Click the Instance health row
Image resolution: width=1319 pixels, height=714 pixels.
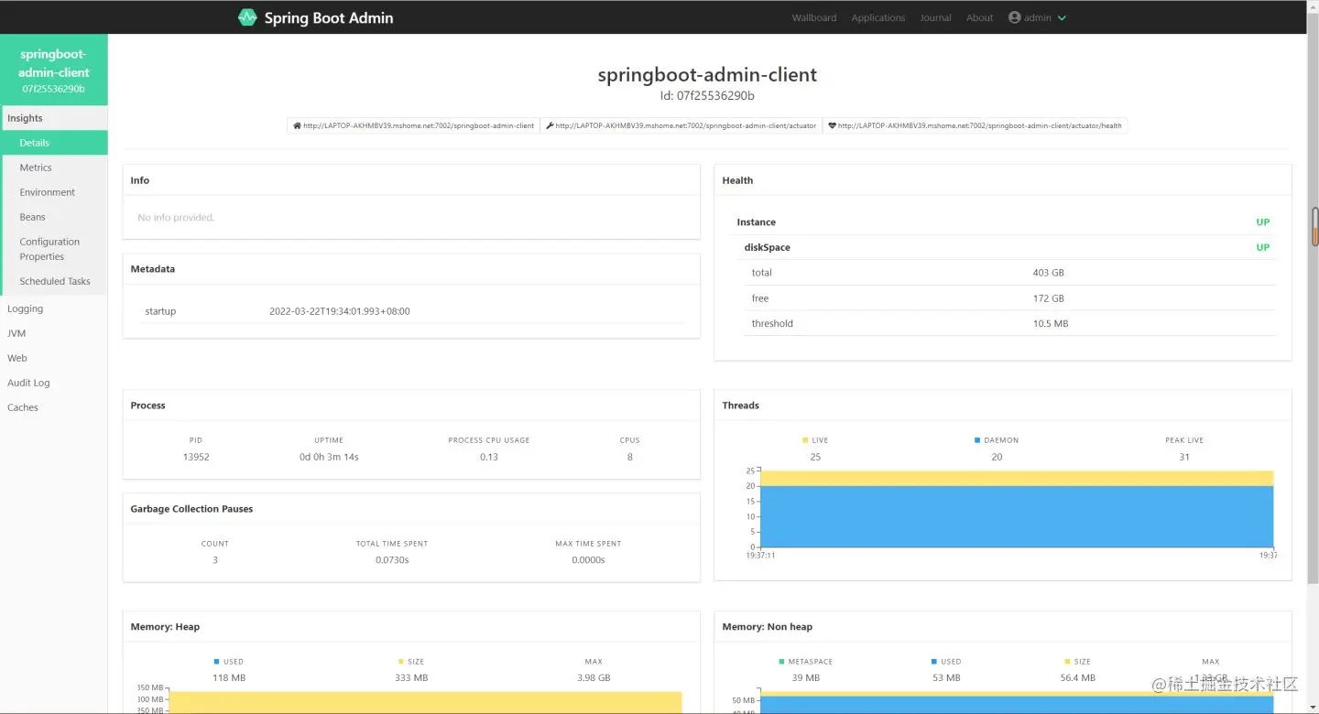pyautogui.click(x=1003, y=222)
